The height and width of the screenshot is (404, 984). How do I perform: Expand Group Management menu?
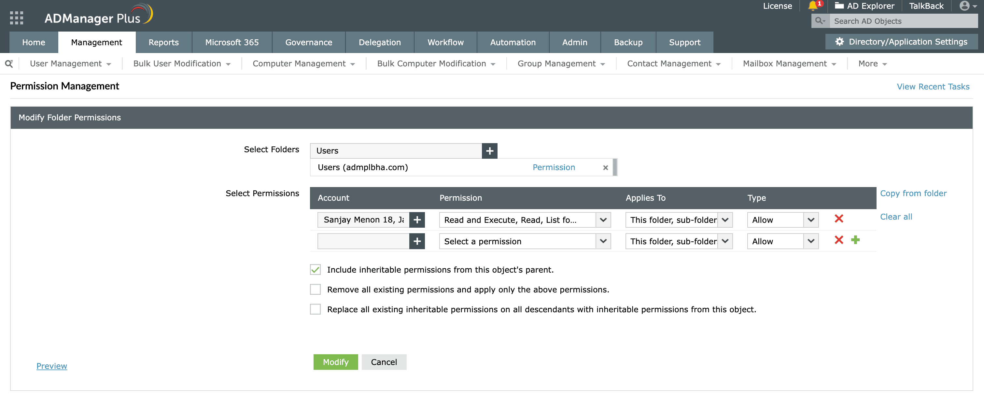coord(561,64)
